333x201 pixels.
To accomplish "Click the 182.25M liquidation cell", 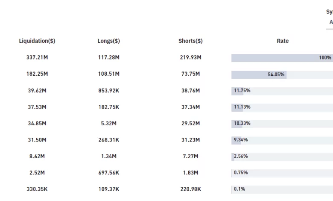I will point(37,74).
